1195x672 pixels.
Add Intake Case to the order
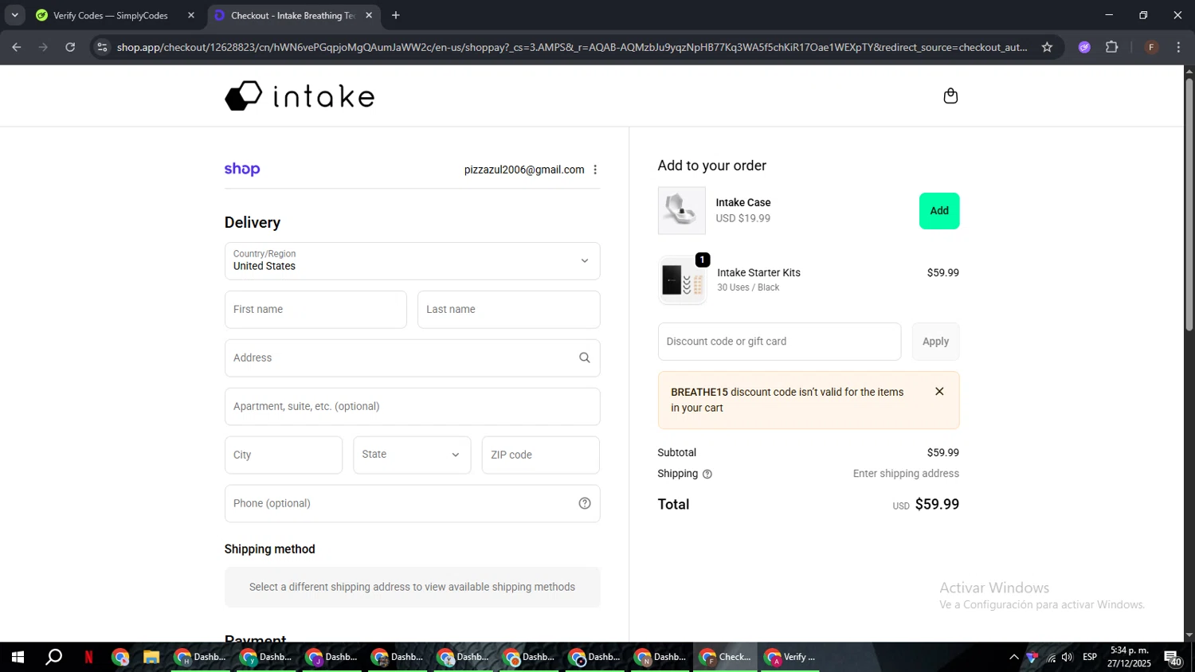[x=939, y=211]
